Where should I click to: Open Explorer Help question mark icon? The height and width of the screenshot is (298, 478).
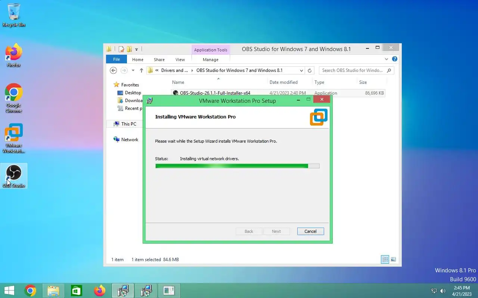tap(395, 59)
